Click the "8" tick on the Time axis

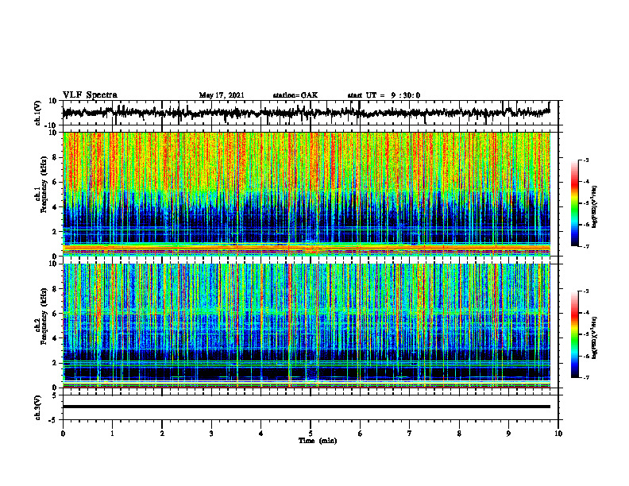(x=459, y=434)
